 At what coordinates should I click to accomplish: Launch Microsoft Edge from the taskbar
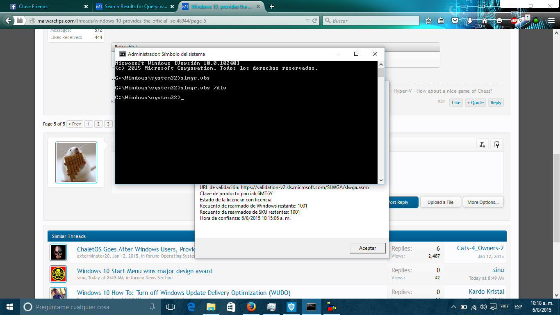coord(191,307)
